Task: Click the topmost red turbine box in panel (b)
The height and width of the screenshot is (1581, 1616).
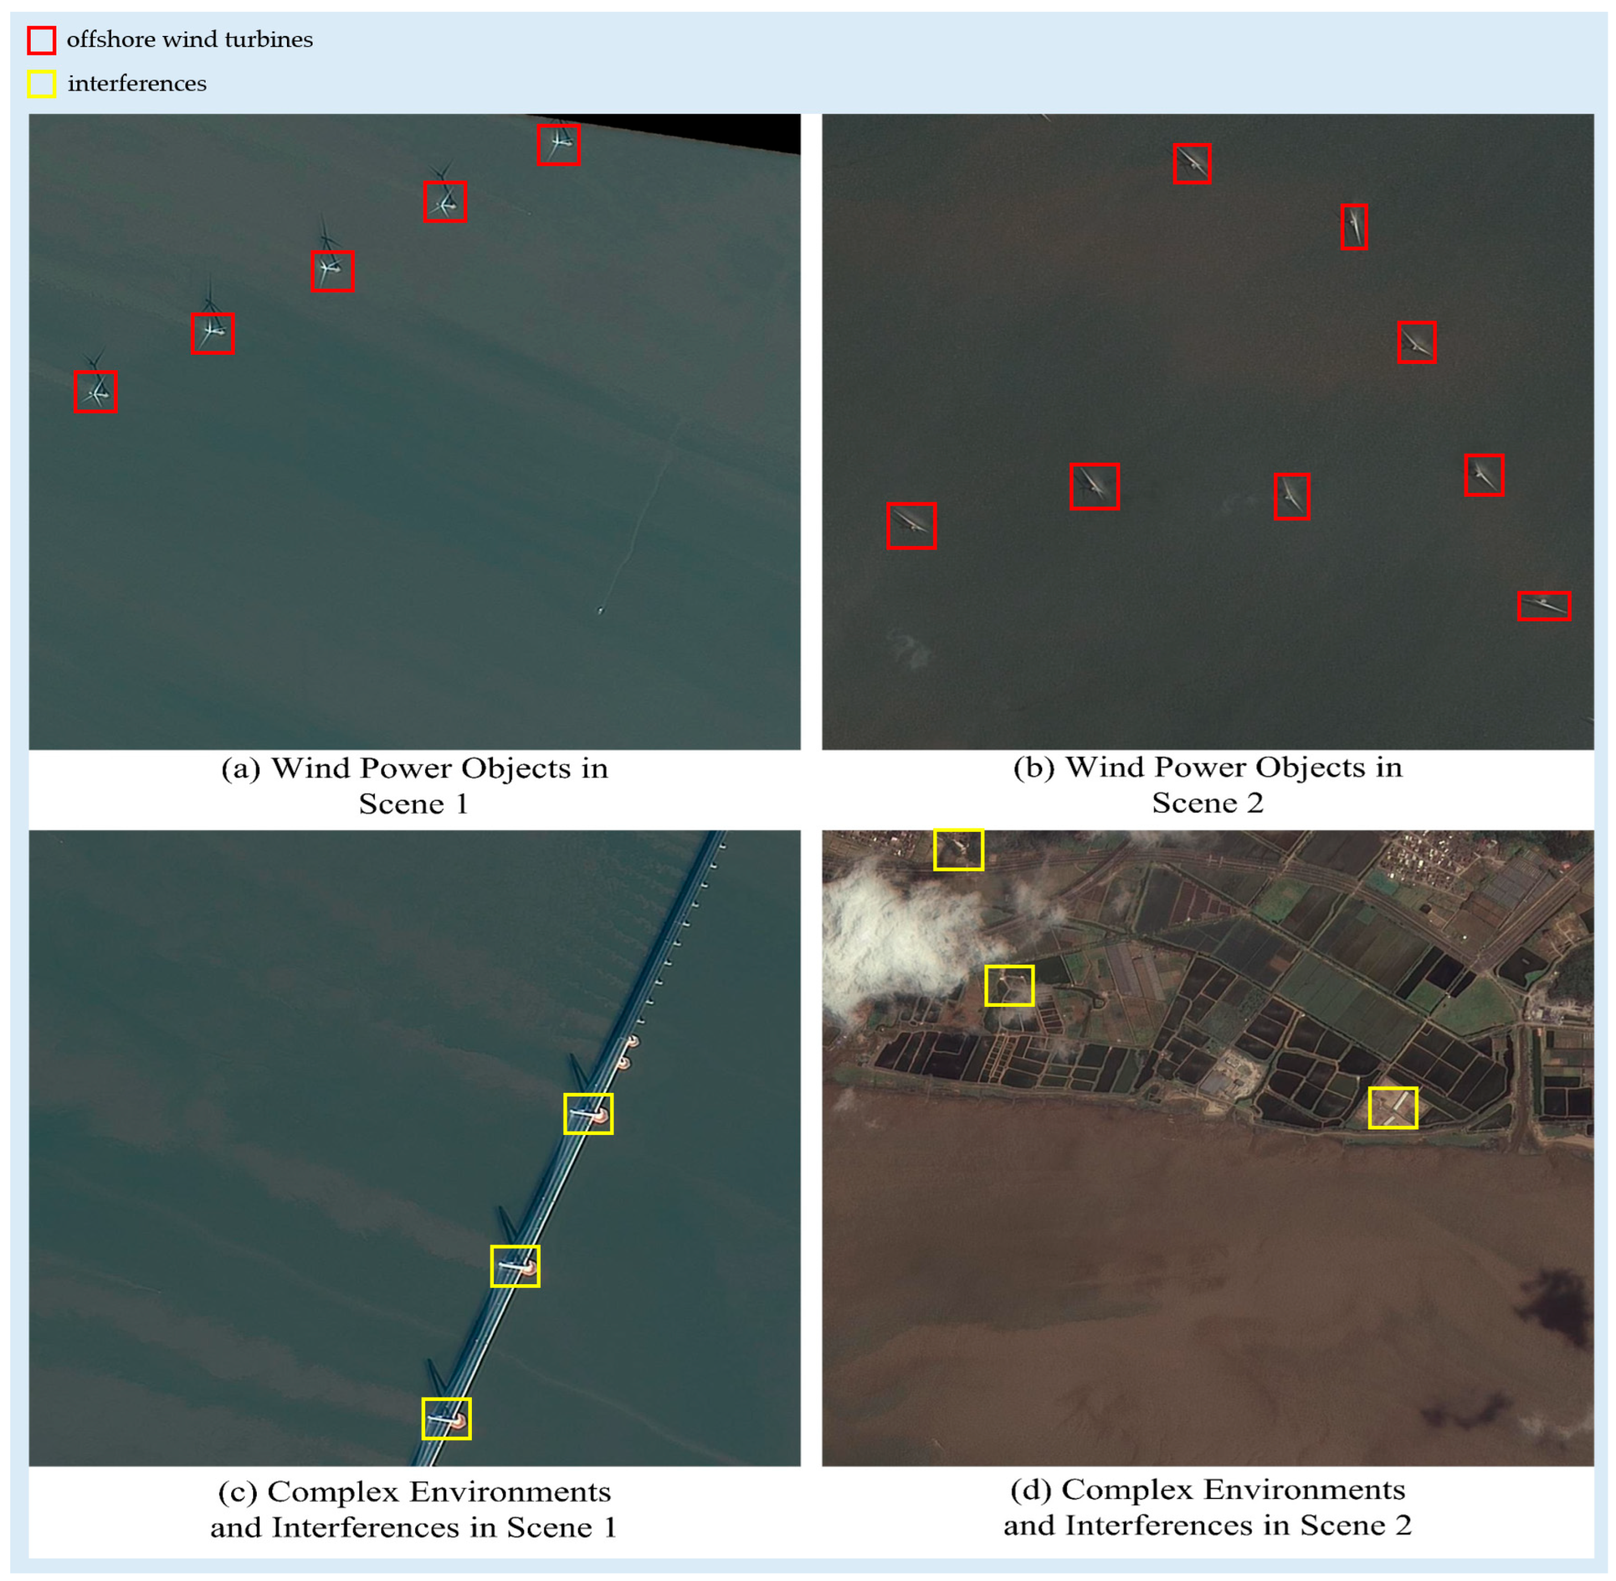Action: point(1192,163)
